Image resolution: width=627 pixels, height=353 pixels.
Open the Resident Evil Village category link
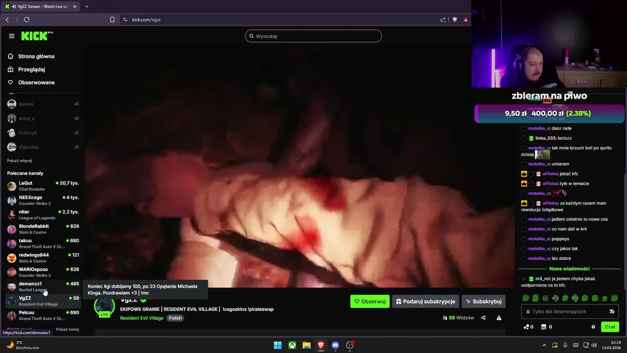click(142, 318)
